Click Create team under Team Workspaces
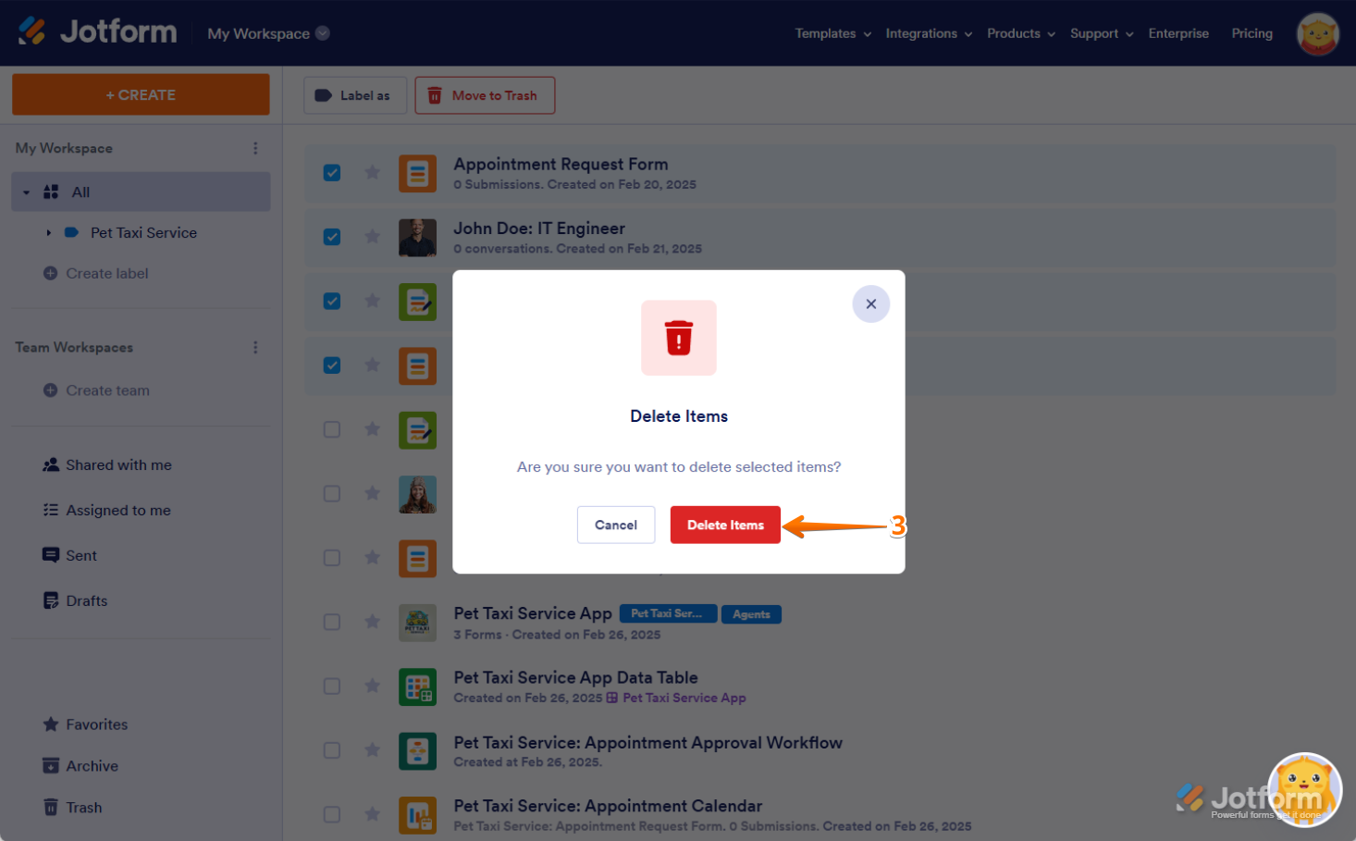This screenshot has width=1356, height=841. pos(97,390)
